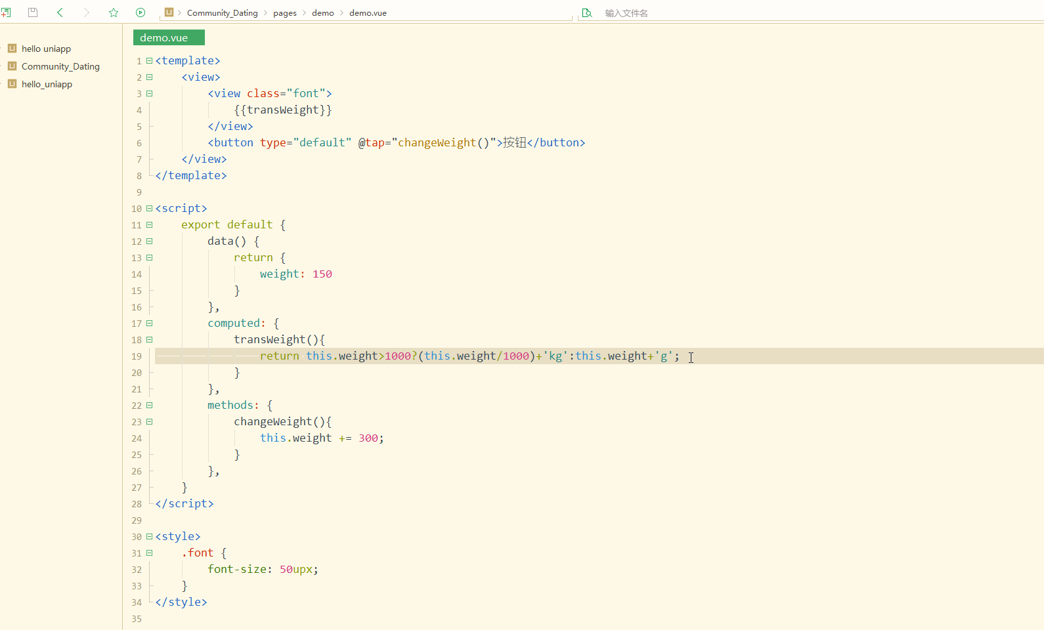
Task: Click font-size property on line 32
Action: [237, 569]
